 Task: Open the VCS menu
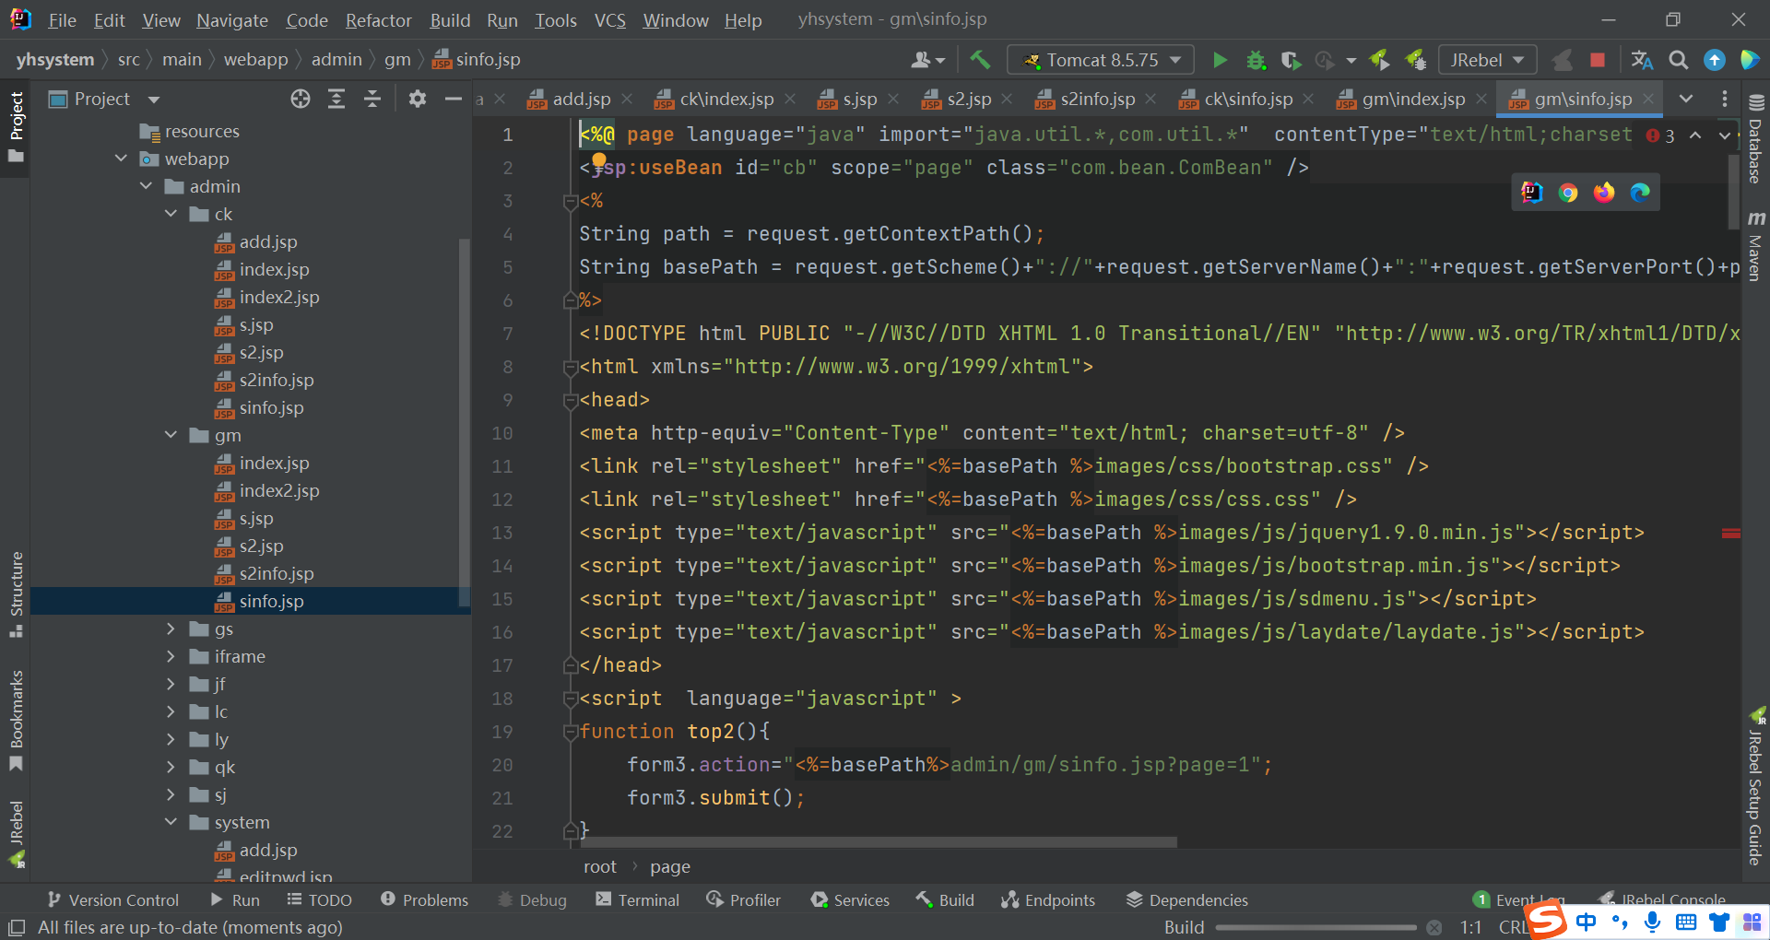(x=609, y=20)
